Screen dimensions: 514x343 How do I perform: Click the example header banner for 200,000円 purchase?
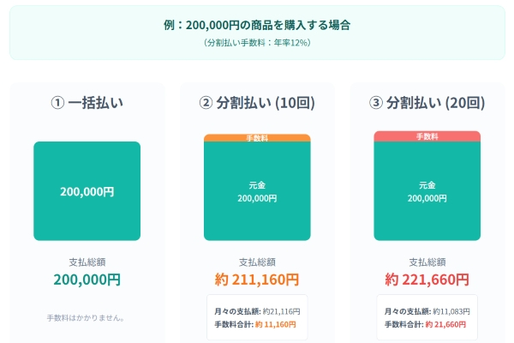tap(257, 33)
